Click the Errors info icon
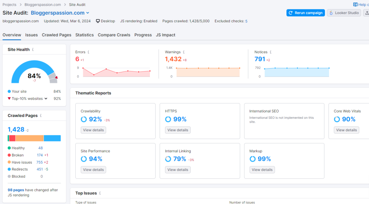Screen dimensions: 369x204 (x=89, y=52)
